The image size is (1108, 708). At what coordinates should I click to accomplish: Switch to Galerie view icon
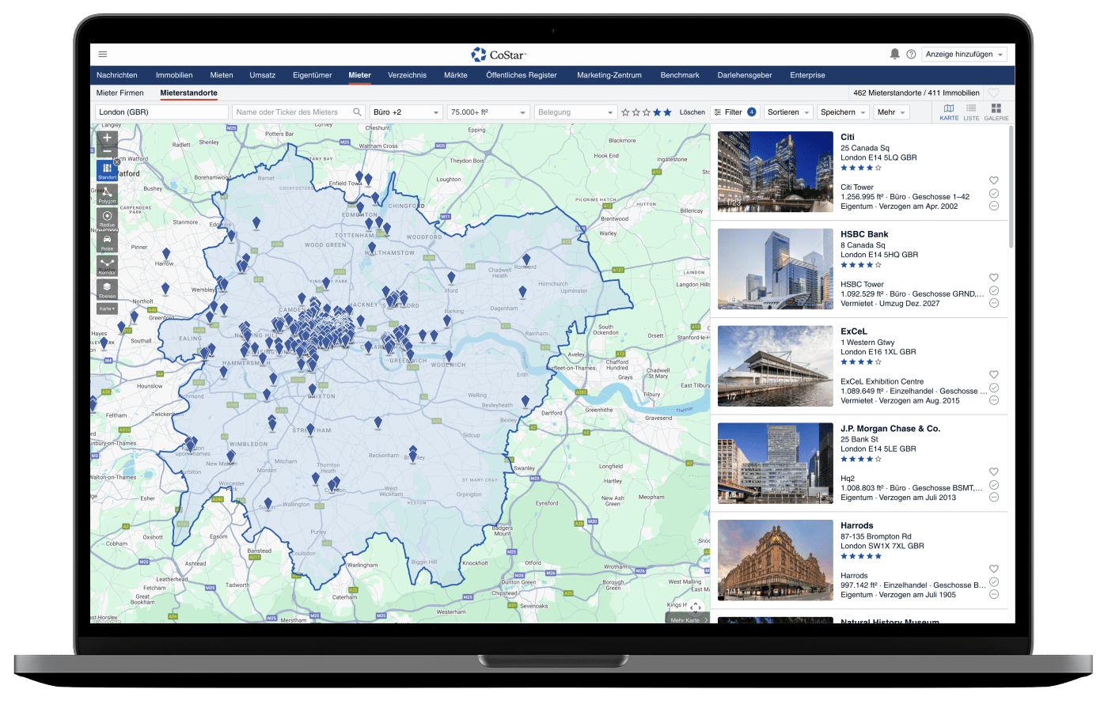pos(996,112)
